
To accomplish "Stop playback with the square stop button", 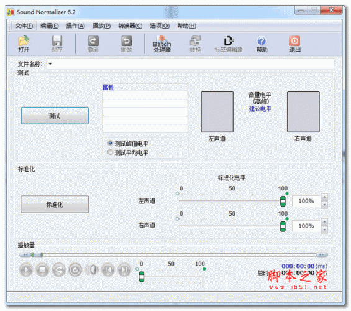I will point(42,270).
